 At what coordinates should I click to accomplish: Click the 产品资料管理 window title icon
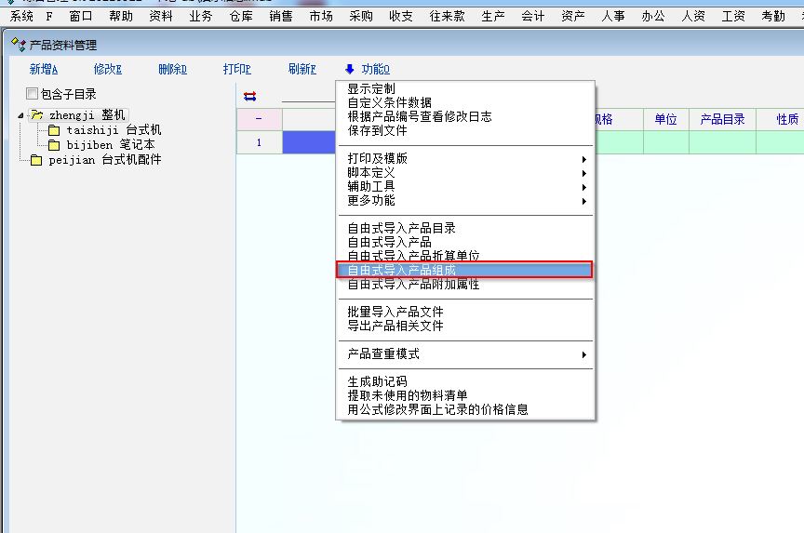pyautogui.click(x=18, y=45)
